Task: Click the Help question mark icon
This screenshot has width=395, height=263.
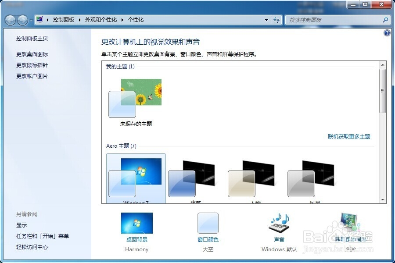Action: pos(387,33)
